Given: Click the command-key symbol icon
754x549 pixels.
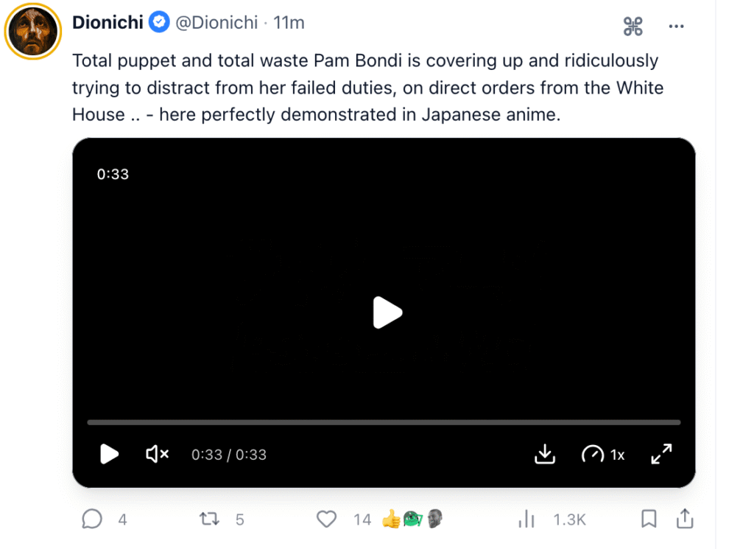Looking at the screenshot, I should click(x=633, y=27).
